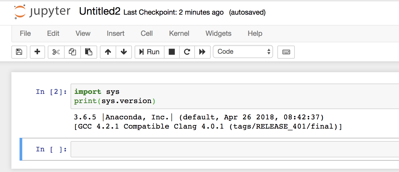Open the Help menu

255,33
